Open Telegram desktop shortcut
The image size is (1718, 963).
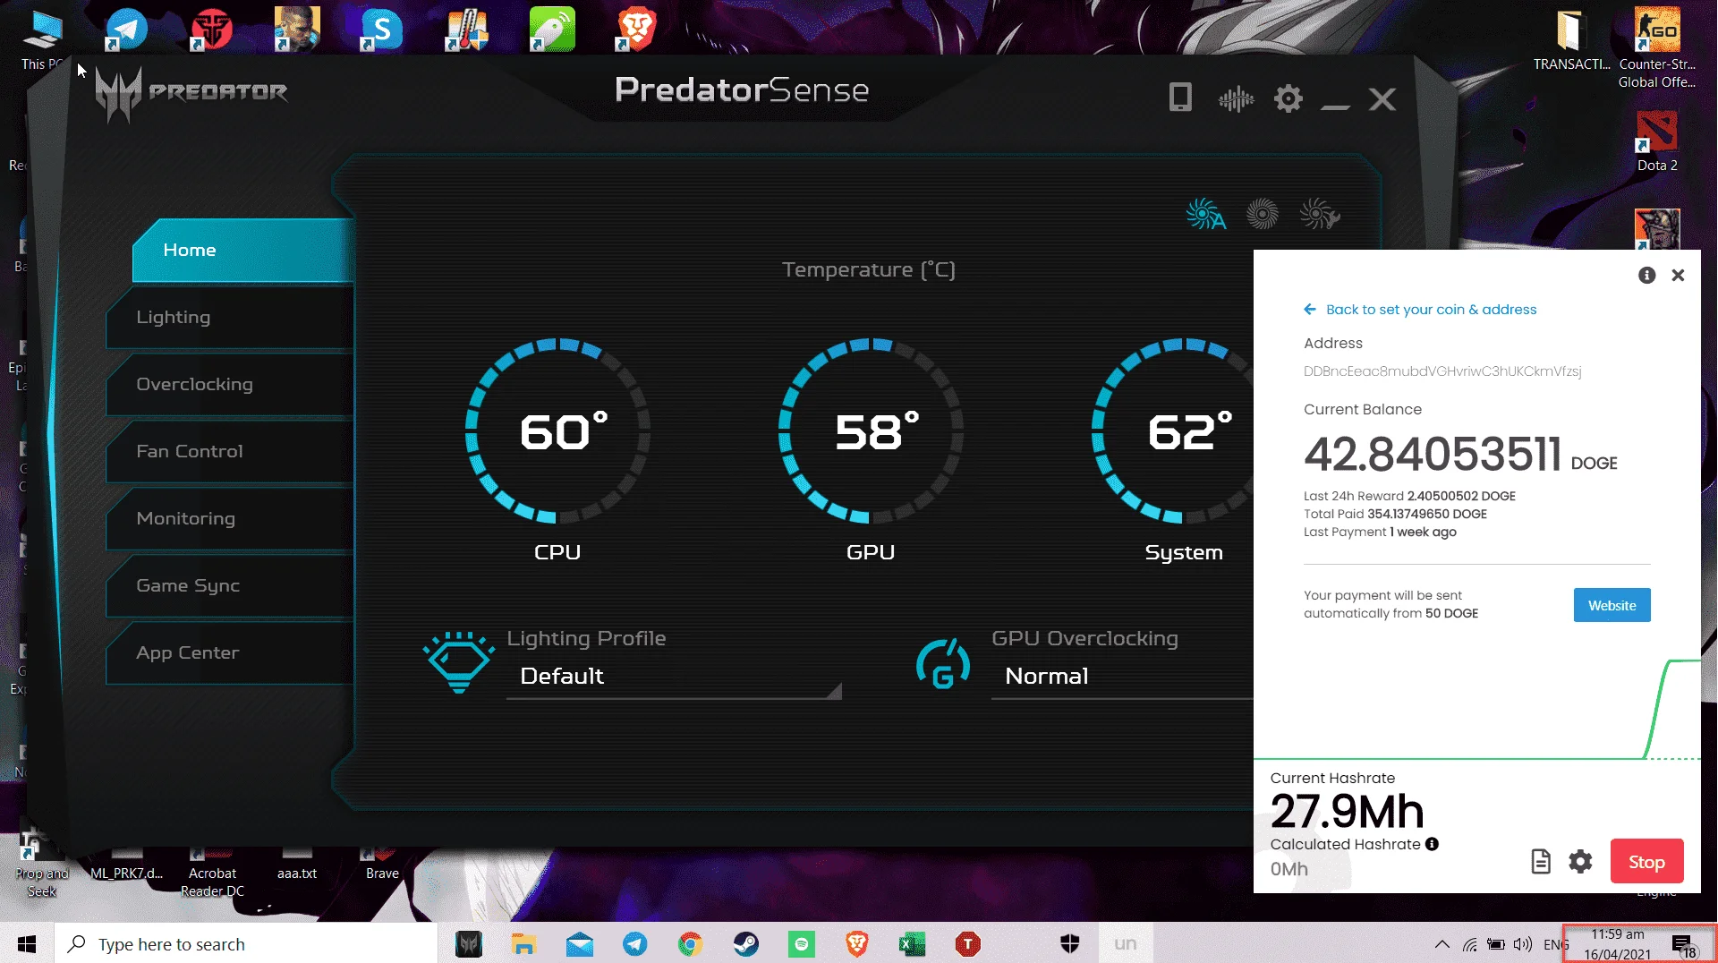(126, 29)
